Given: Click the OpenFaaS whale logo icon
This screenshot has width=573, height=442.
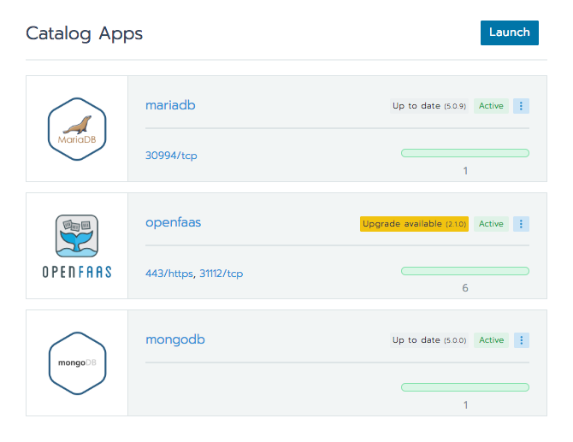Looking at the screenshot, I should coord(77,246).
